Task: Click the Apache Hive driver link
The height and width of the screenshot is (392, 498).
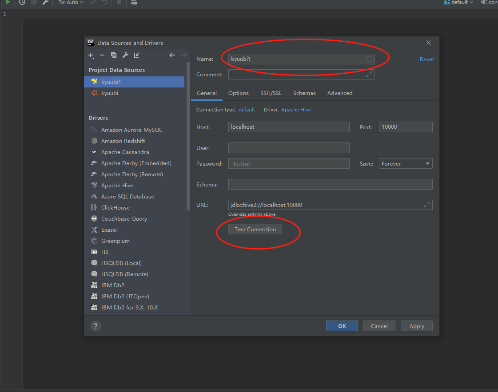Action: click(296, 110)
